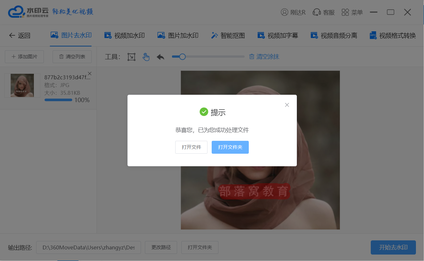Screen dimensions: 424x261
Task: Click the dialog message 恭喜您，已为您成功处理文件
Action: coord(212,130)
